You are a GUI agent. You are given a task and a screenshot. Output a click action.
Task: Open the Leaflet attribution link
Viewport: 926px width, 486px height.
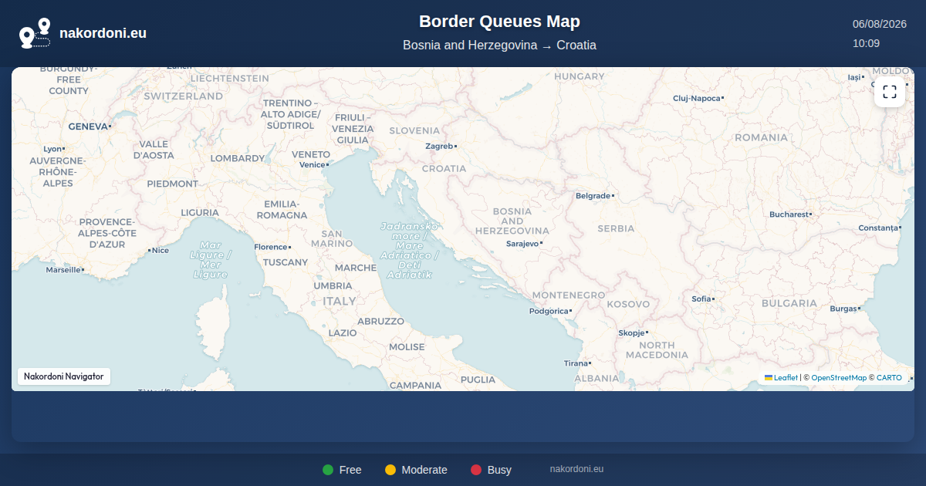[781, 378]
